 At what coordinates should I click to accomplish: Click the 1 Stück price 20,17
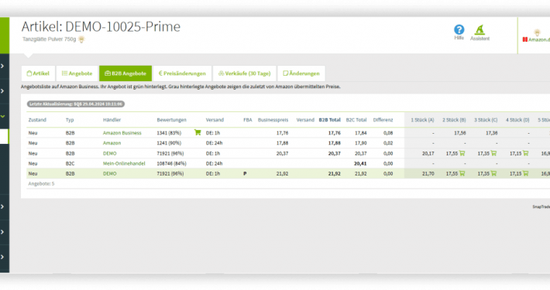coord(428,153)
